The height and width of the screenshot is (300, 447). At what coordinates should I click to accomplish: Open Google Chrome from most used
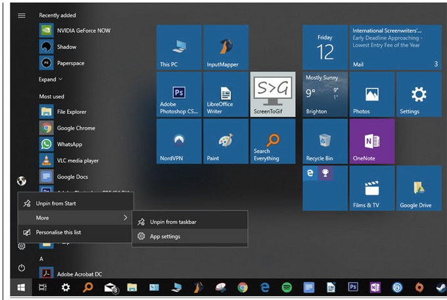[x=68, y=128]
